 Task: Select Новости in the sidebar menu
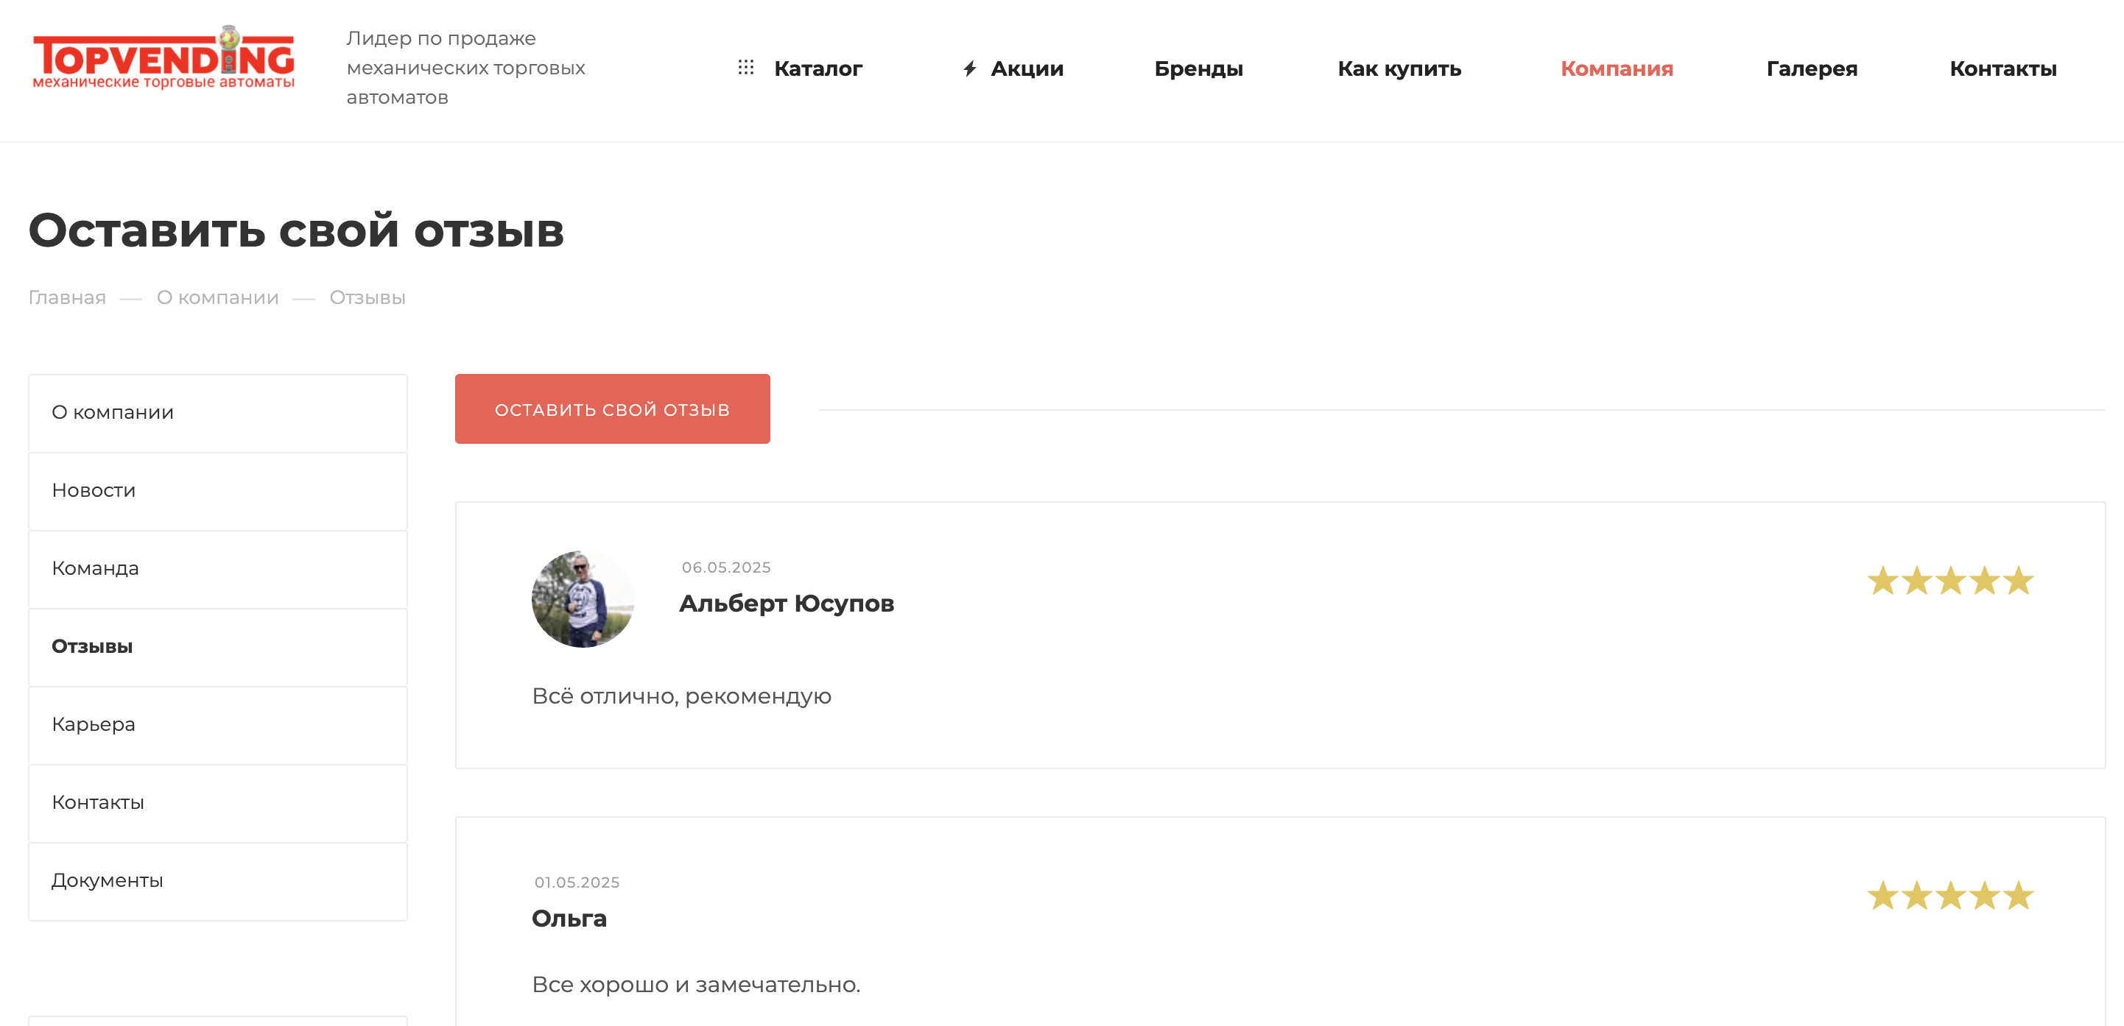point(94,490)
